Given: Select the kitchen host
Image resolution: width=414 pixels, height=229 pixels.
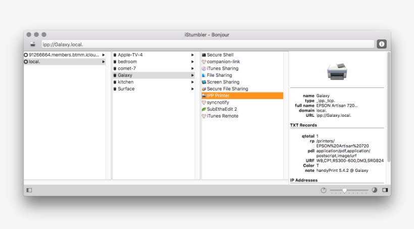Looking at the screenshot, I should point(153,82).
